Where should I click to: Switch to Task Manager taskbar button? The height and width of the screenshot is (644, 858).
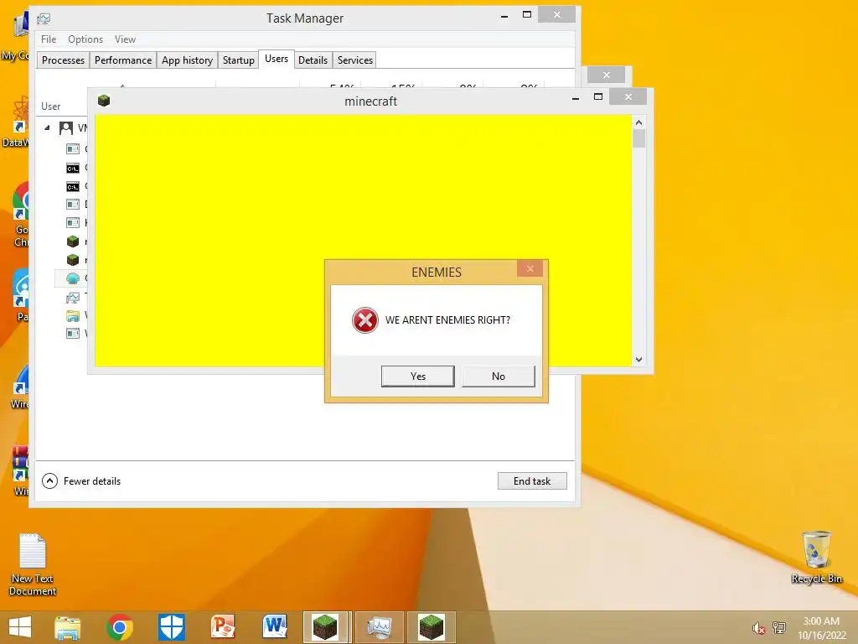point(380,627)
